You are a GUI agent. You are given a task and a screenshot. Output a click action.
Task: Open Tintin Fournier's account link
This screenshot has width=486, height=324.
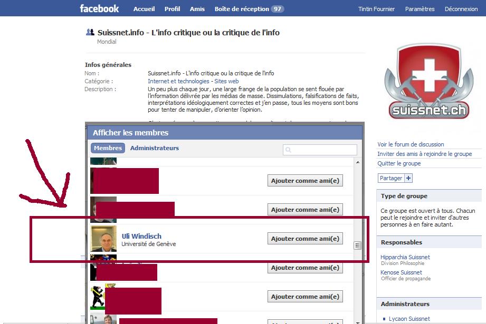pyautogui.click(x=376, y=9)
